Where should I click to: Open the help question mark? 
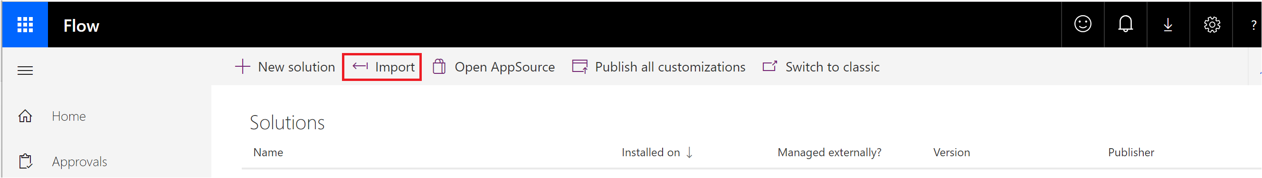click(x=1253, y=25)
